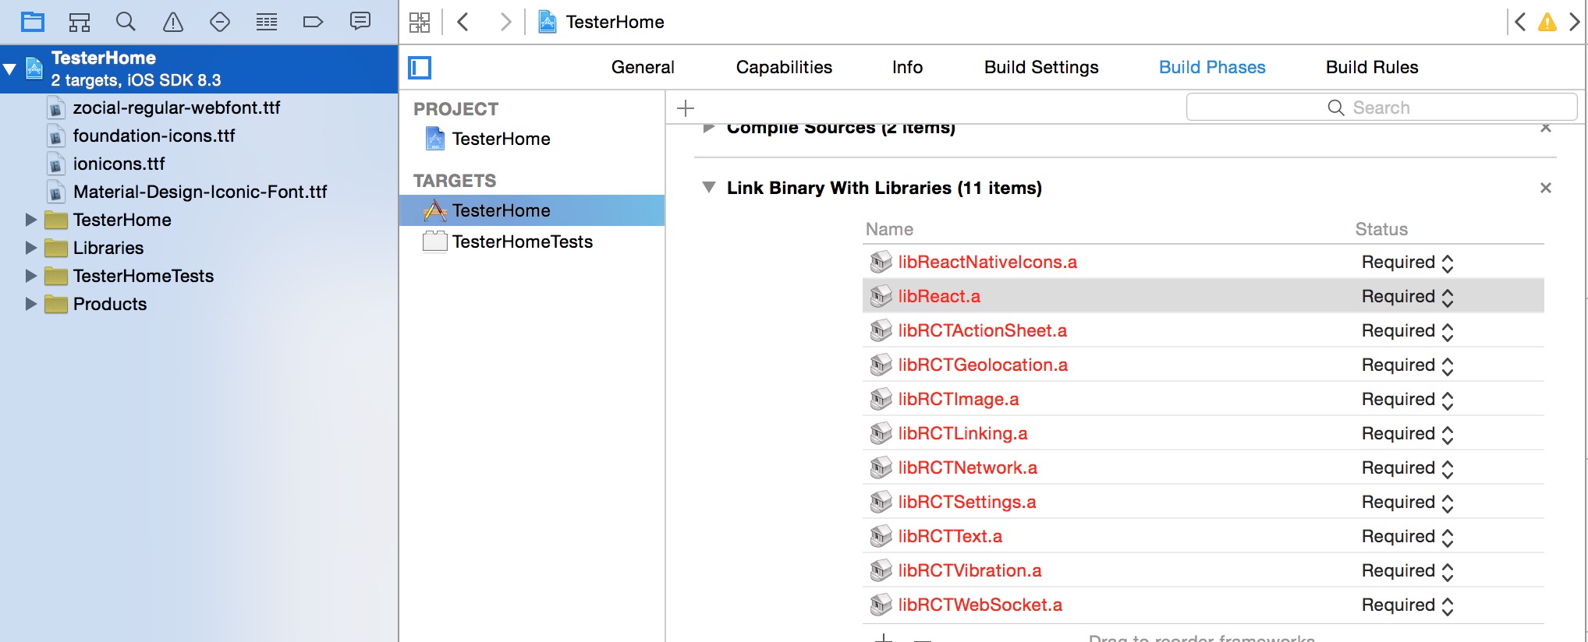Image resolution: width=1588 pixels, height=642 pixels.
Task: Select zocial-regular-webfont.ttf file
Action: click(x=176, y=108)
